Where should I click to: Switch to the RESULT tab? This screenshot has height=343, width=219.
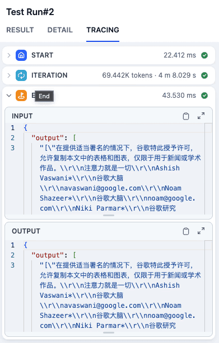coord(20,30)
